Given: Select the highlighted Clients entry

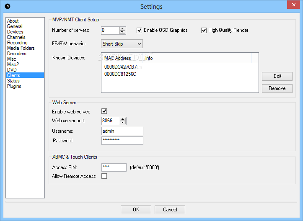Looking at the screenshot, I should coord(25,75).
